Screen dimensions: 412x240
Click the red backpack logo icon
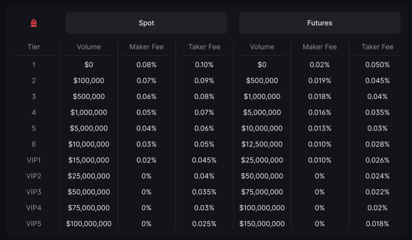pyautogui.click(x=33, y=22)
